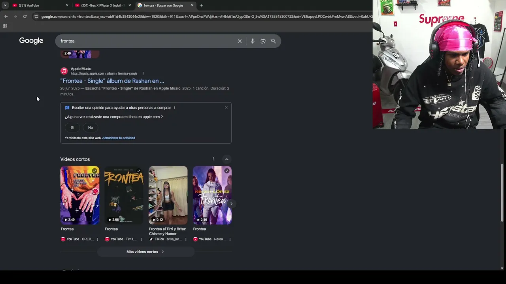Screen dimensions: 506x284
Task: Open the tab search dropdown
Action: click(5, 5)
